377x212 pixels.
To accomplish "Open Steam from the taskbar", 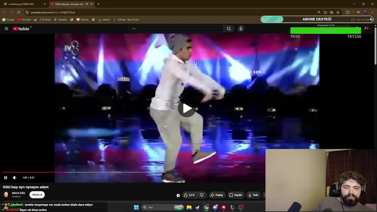I will click(x=198, y=207).
